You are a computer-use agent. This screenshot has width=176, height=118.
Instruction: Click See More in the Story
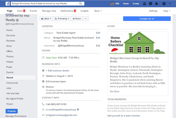[115, 91]
